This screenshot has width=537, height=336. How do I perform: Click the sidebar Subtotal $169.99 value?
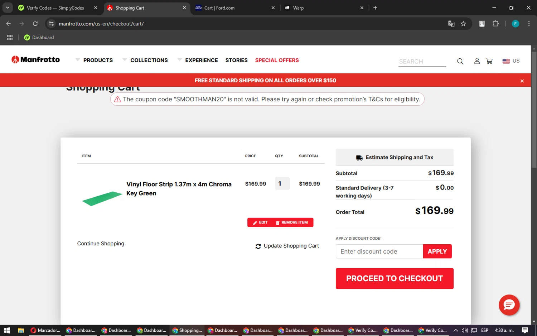(x=441, y=173)
